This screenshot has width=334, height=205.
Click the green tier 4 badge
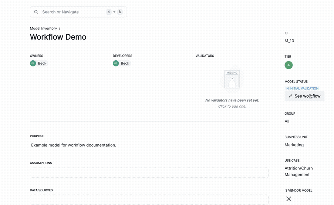coord(289,65)
